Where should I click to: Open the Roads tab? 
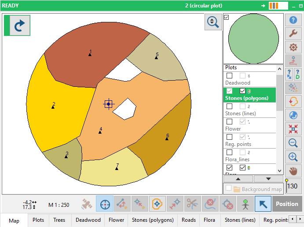[x=189, y=220]
